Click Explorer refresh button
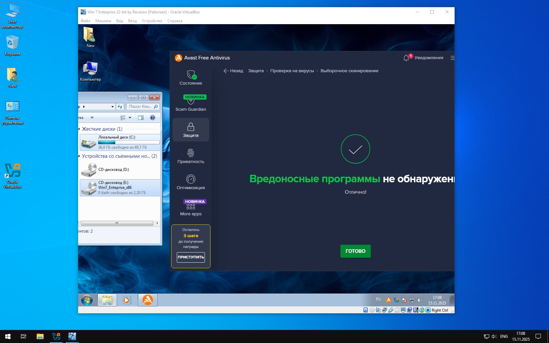 [120, 106]
